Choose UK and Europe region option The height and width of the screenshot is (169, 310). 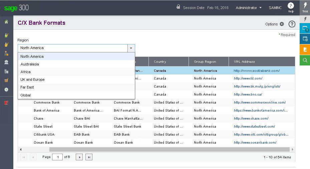32,79
